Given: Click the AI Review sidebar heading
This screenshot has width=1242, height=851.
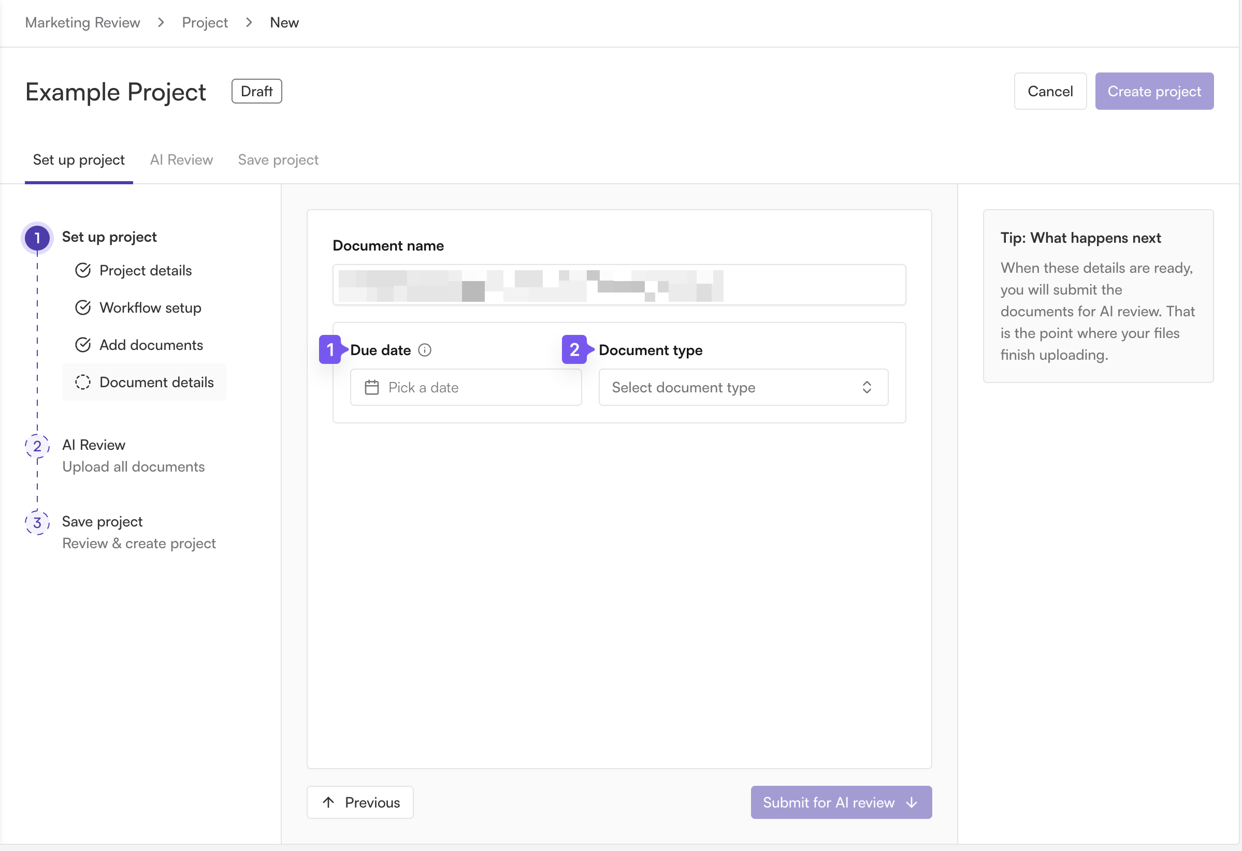Looking at the screenshot, I should (x=94, y=445).
